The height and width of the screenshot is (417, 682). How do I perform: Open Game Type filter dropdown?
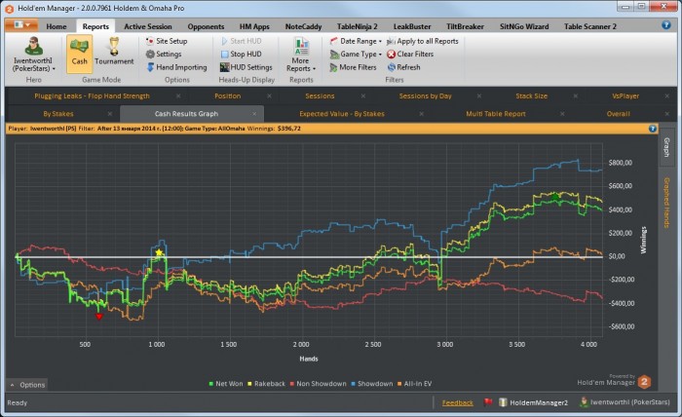[356, 54]
